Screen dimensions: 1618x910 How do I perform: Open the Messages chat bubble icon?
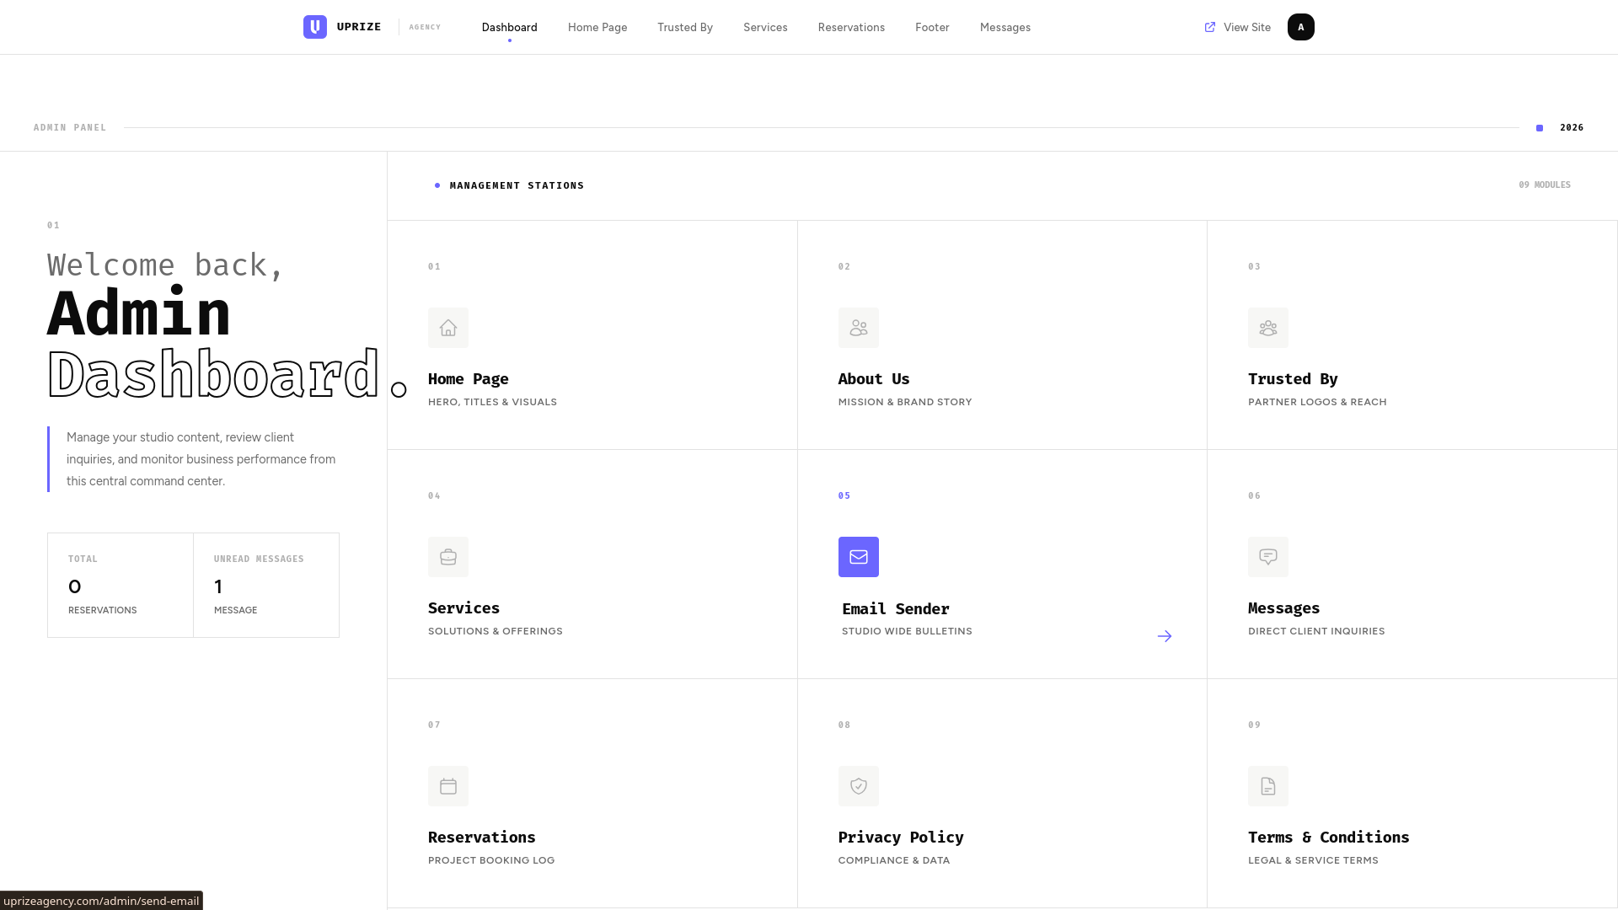point(1268,557)
